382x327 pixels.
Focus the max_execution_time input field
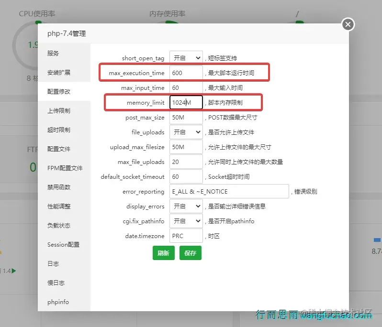pyautogui.click(x=186, y=73)
